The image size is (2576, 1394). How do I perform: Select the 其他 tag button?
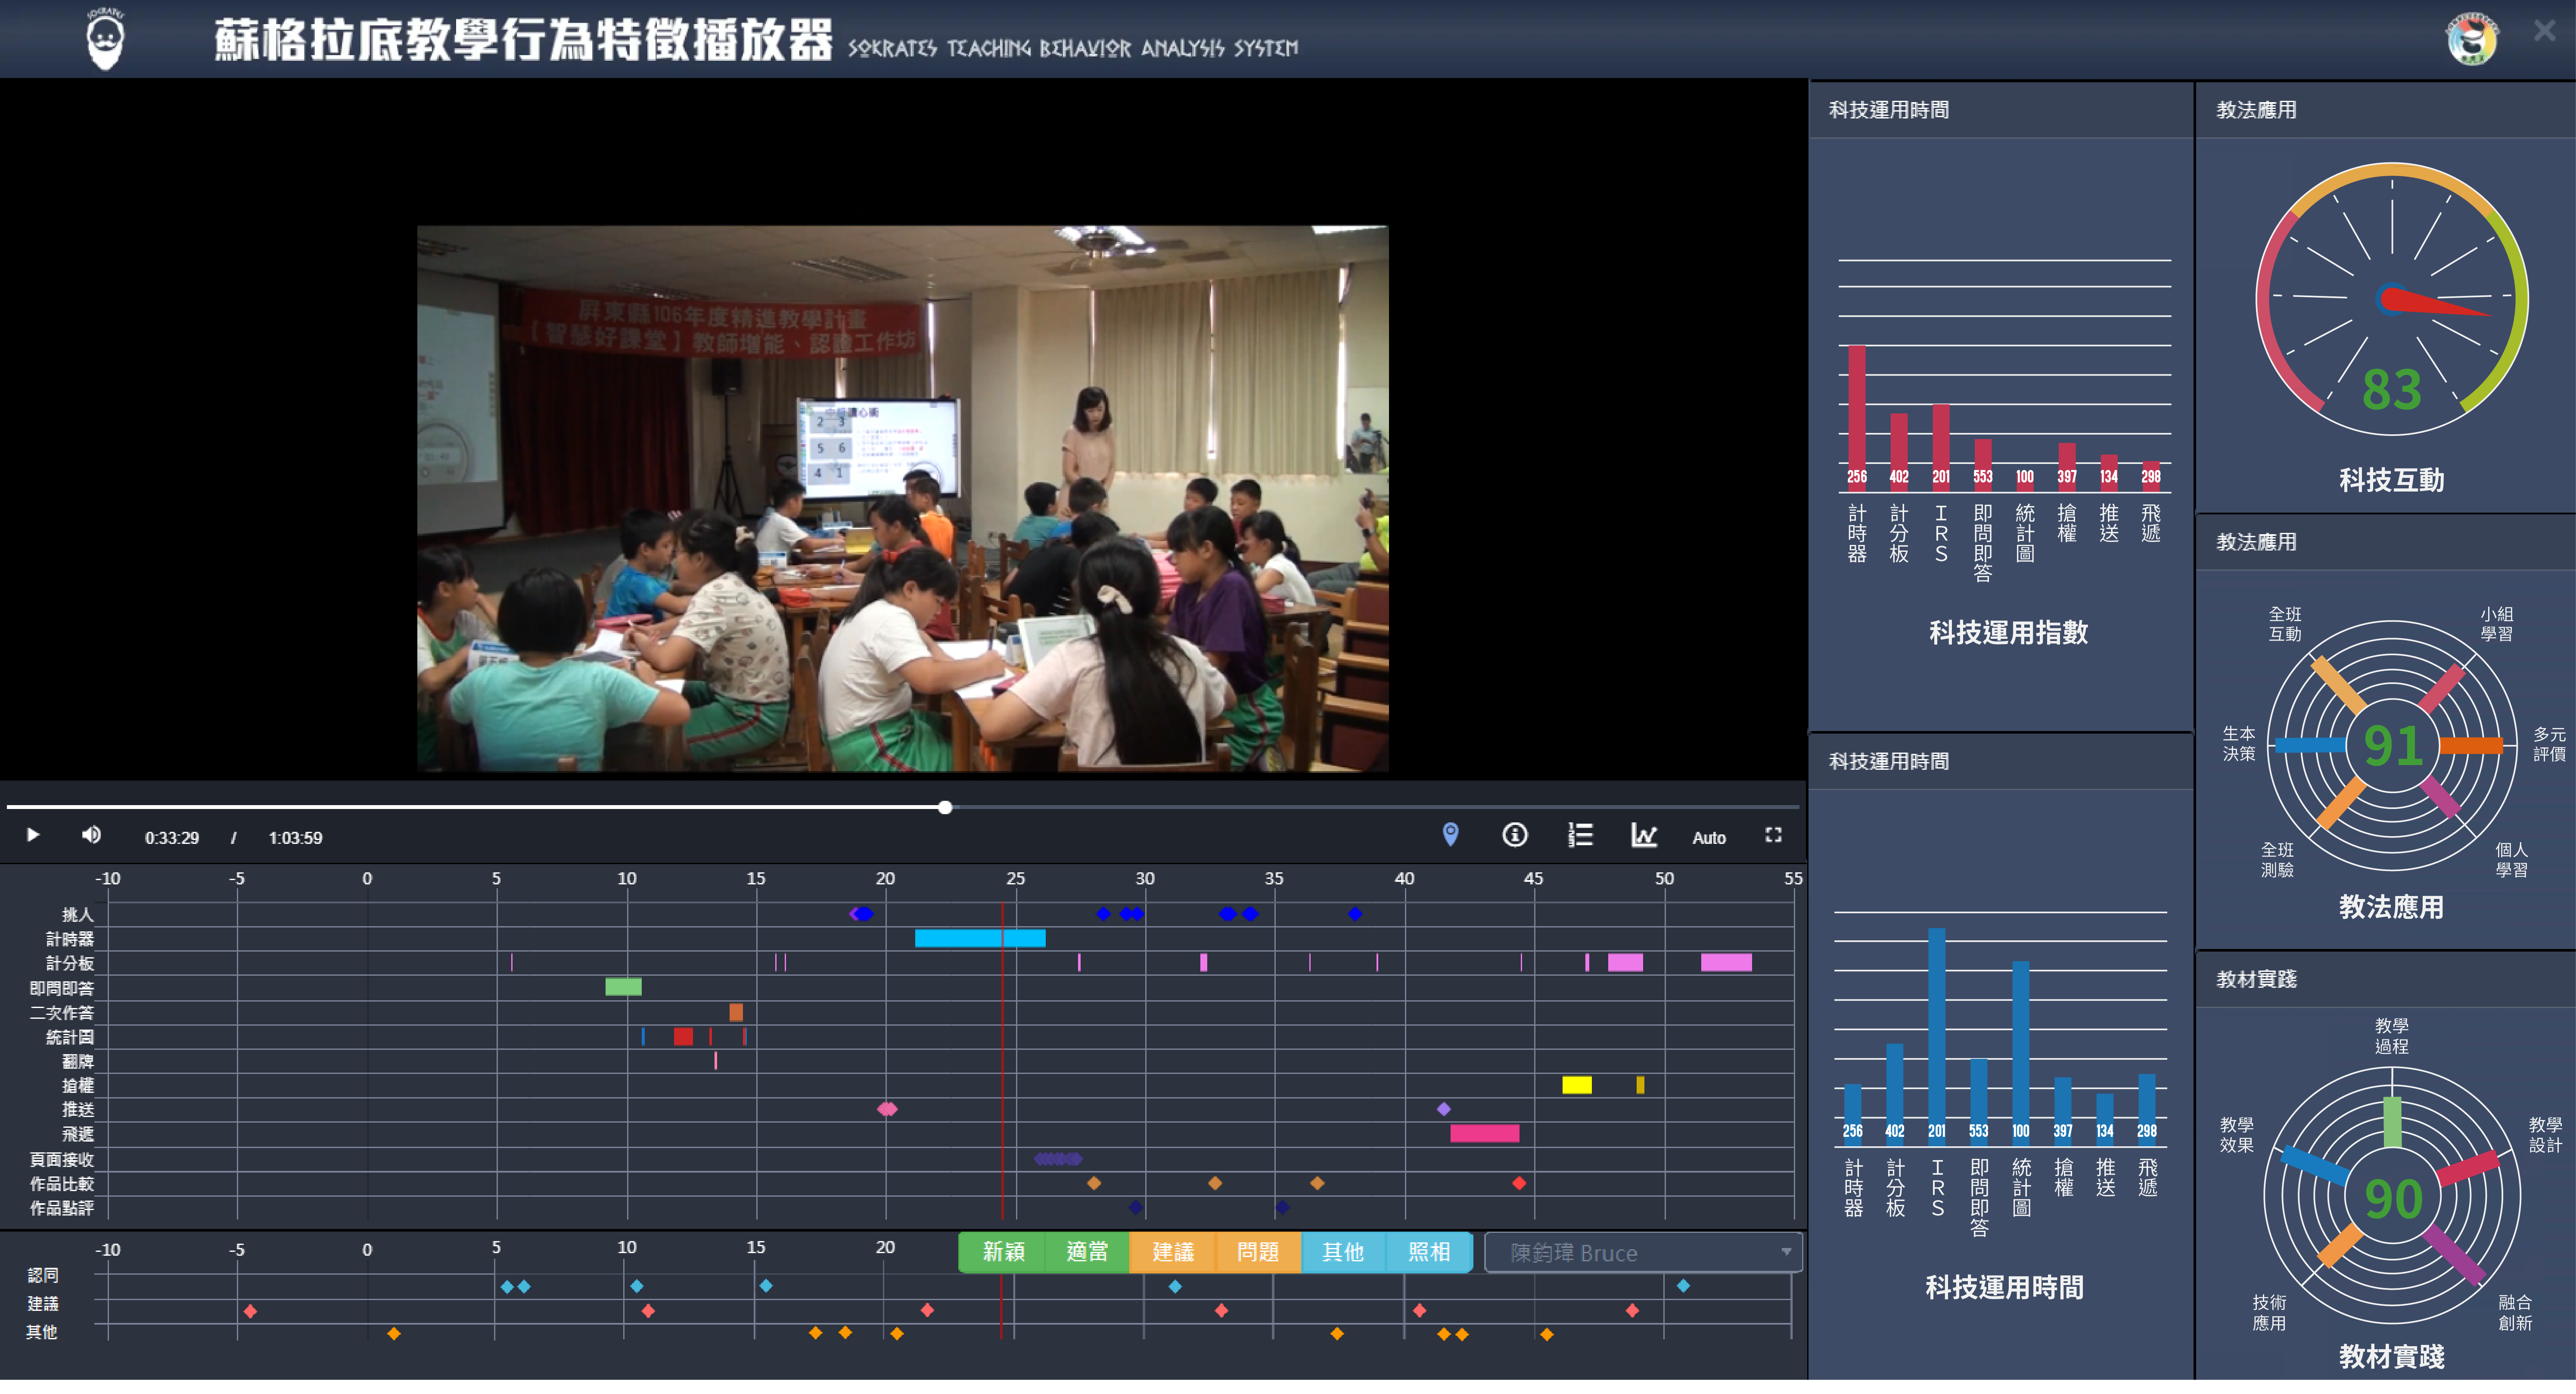(x=1343, y=1252)
